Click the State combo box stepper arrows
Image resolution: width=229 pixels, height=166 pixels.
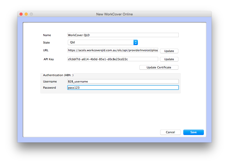(136, 42)
